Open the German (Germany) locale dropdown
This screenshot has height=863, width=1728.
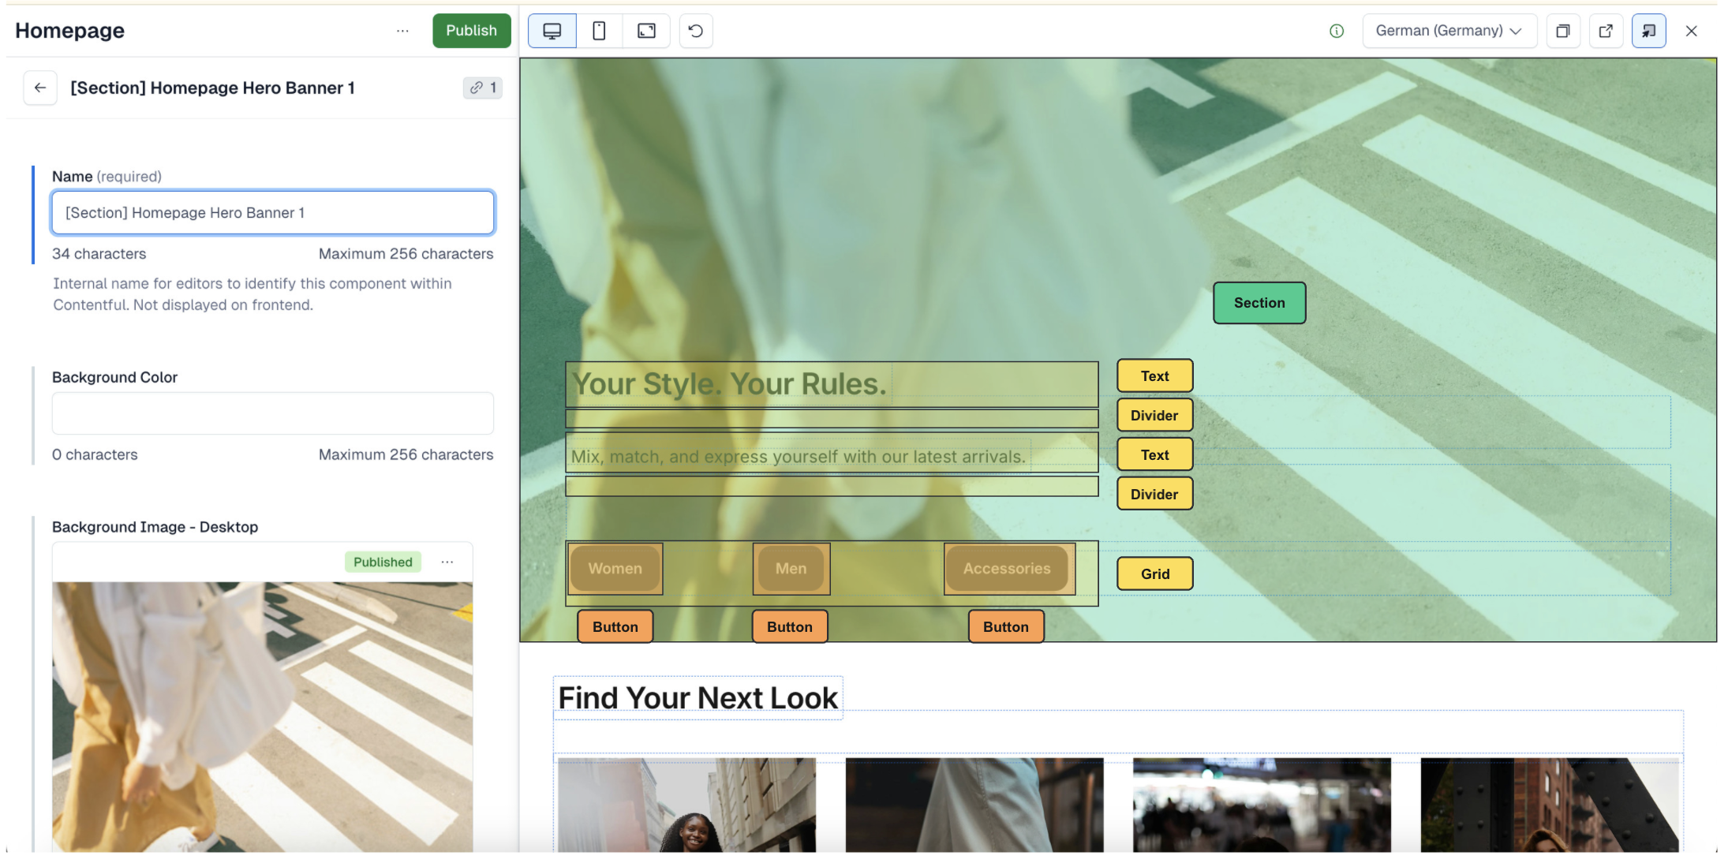point(1448,31)
